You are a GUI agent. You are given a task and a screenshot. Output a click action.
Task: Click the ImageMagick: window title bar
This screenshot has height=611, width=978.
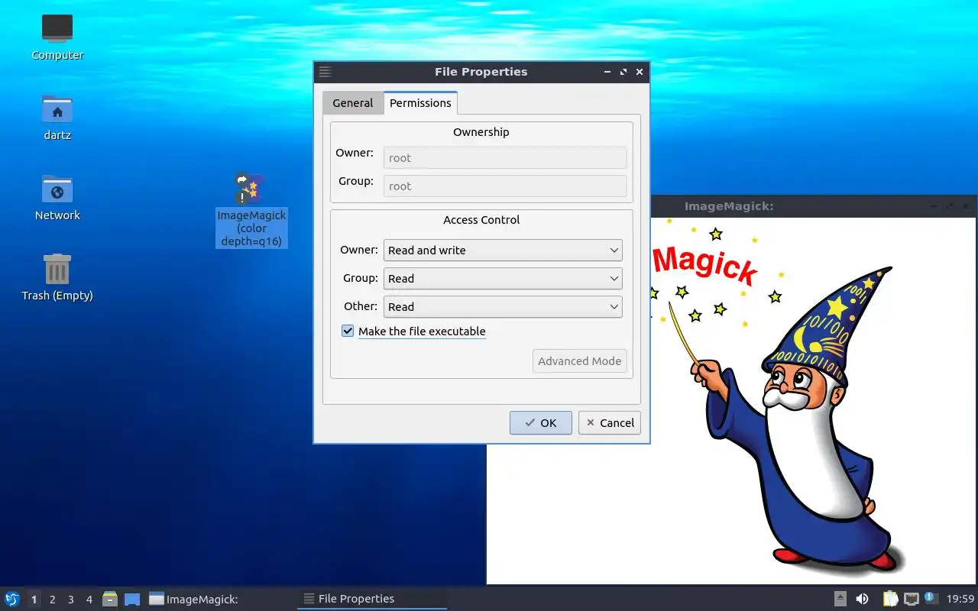[814, 206]
